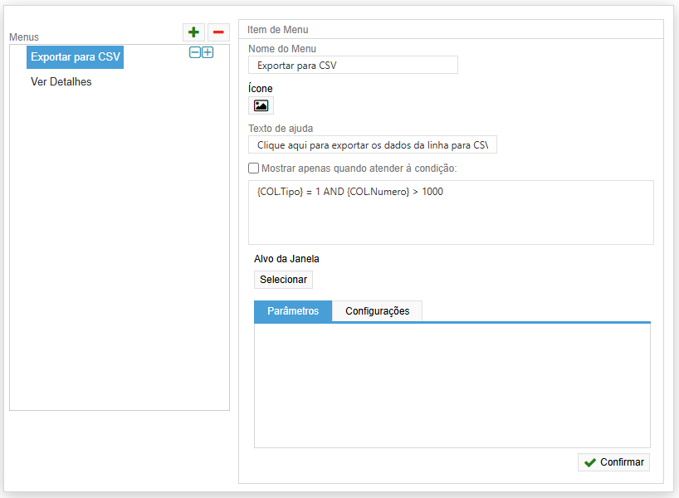Click the green checkmark on Confirmar
Screen dimensions: 679x498
click(590, 462)
